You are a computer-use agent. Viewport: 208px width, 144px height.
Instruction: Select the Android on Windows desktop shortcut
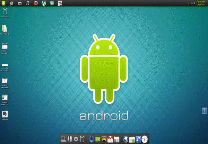5,49
